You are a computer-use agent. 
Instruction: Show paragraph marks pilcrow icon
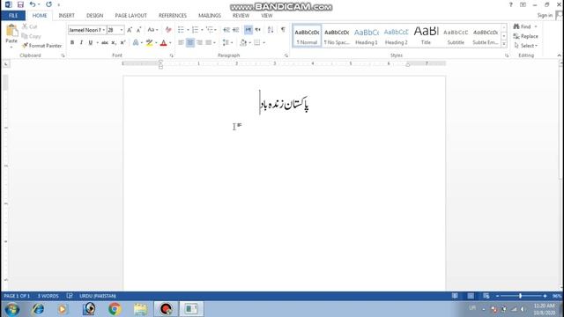[283, 30]
